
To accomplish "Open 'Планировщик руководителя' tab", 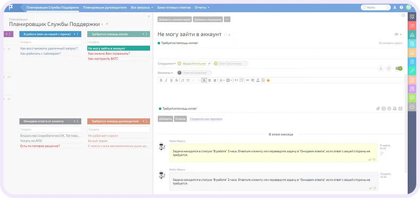I will [x=105, y=7].
